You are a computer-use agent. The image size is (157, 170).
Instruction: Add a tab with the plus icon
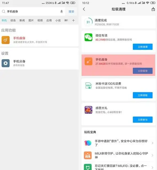pyautogui.click(x=73, y=20)
